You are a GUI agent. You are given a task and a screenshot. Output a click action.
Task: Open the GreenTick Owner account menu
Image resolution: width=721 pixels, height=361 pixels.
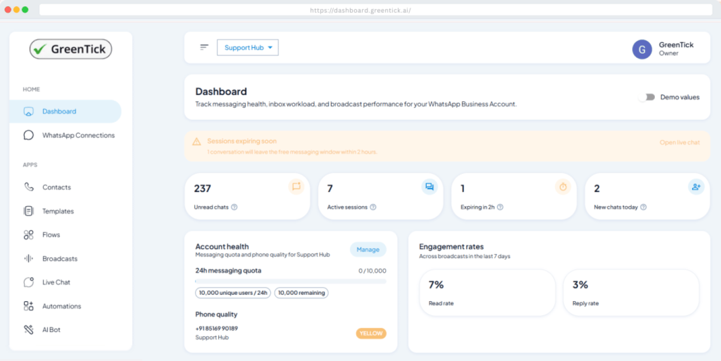[x=663, y=49]
